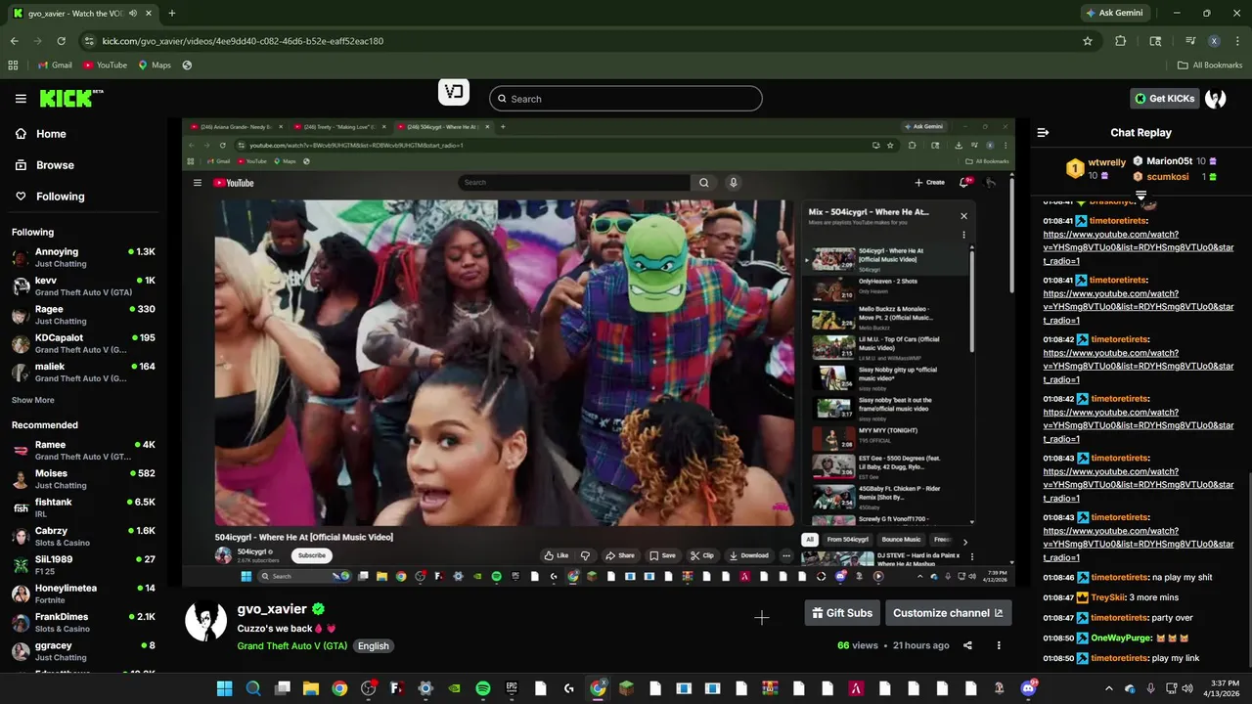Open Chrome three-dot menu
The width and height of the screenshot is (1252, 704).
pos(1236,41)
